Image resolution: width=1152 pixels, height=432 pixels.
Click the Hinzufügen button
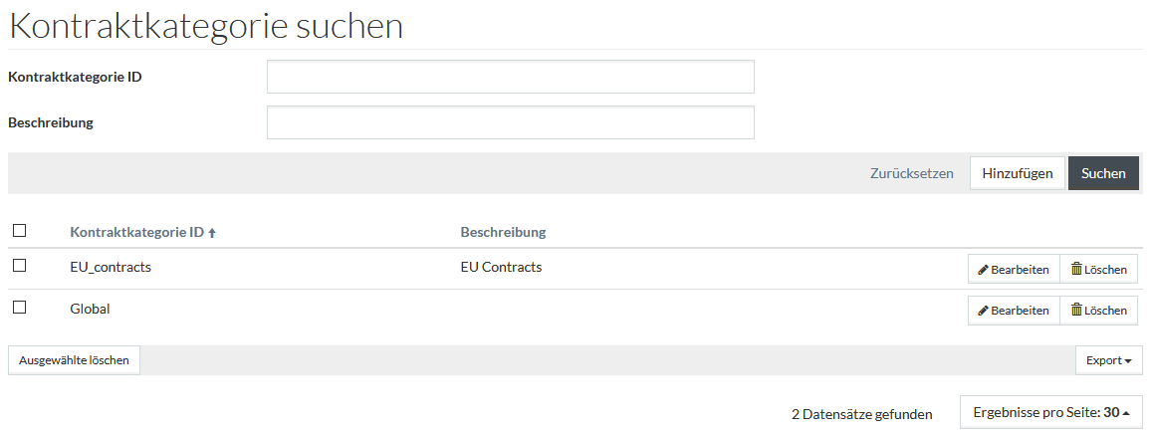(x=1018, y=173)
